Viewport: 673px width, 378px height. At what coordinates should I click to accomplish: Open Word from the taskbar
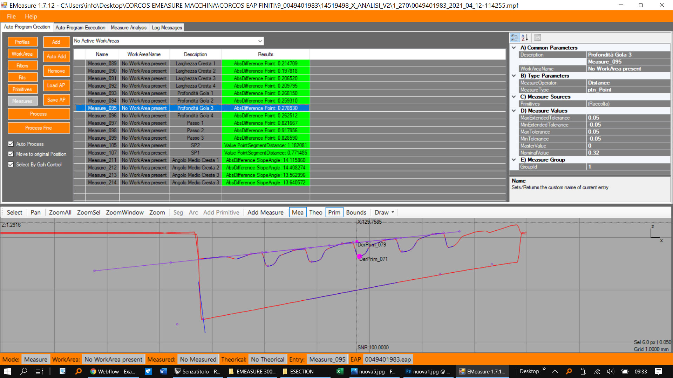coord(163,371)
